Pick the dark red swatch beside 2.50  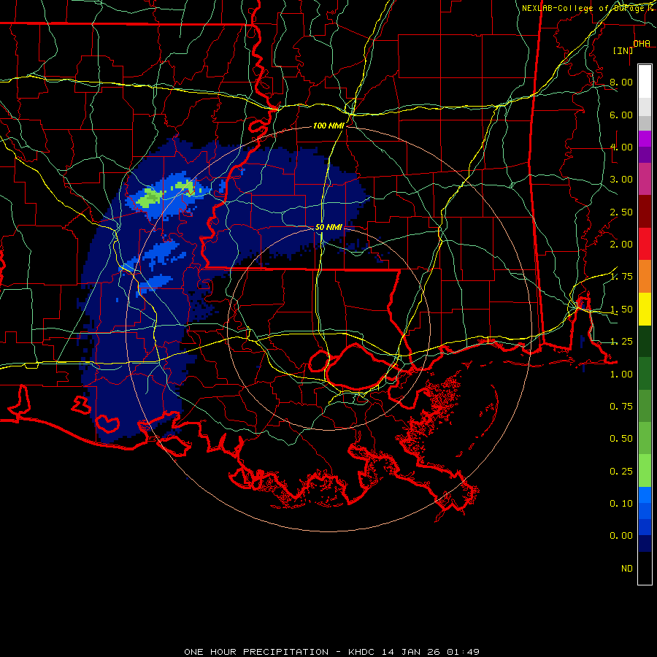[x=645, y=212]
